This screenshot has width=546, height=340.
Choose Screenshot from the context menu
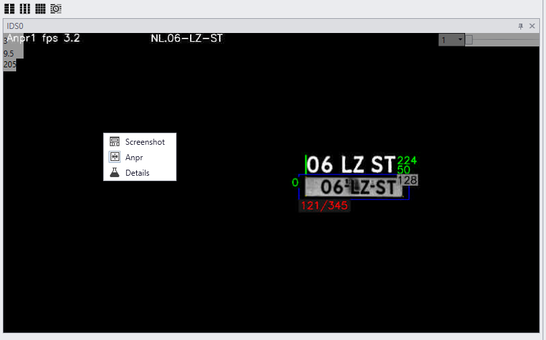point(140,142)
